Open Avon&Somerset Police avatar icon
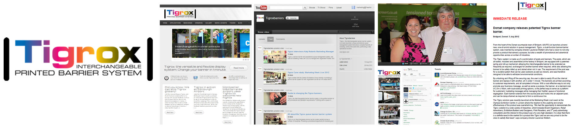This screenshot has width=576, height=130. click(437, 75)
